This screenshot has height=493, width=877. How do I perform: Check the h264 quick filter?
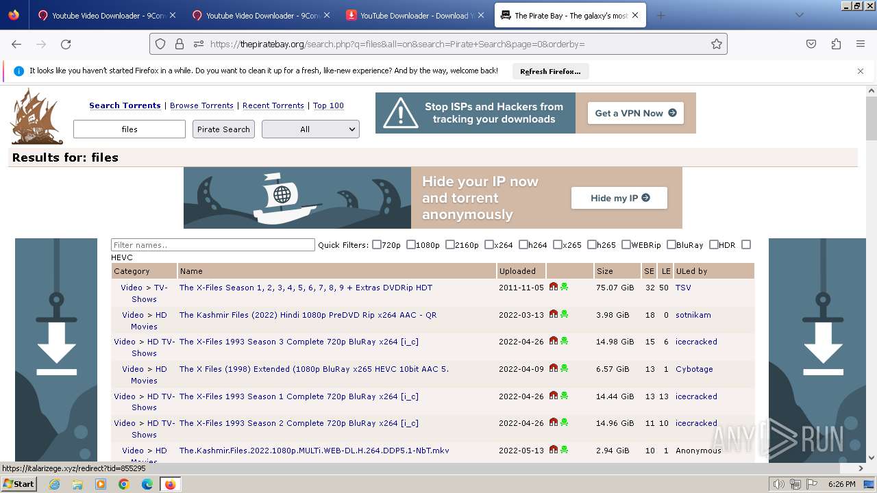[x=523, y=244]
